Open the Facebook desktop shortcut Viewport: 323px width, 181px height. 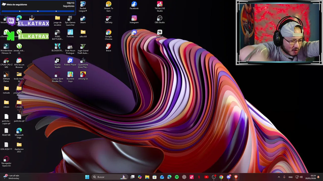tap(134, 6)
